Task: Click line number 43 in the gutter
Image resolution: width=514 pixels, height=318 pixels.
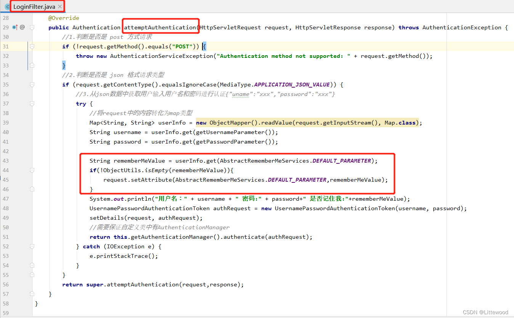Action: 5,161
